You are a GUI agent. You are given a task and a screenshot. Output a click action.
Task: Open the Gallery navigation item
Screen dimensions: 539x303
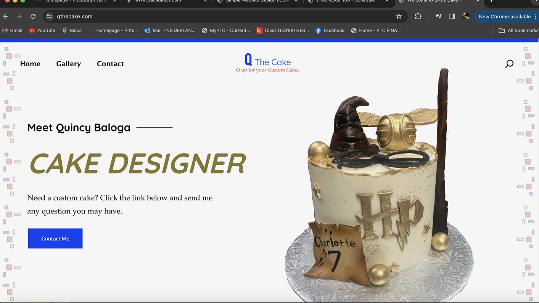click(x=68, y=64)
